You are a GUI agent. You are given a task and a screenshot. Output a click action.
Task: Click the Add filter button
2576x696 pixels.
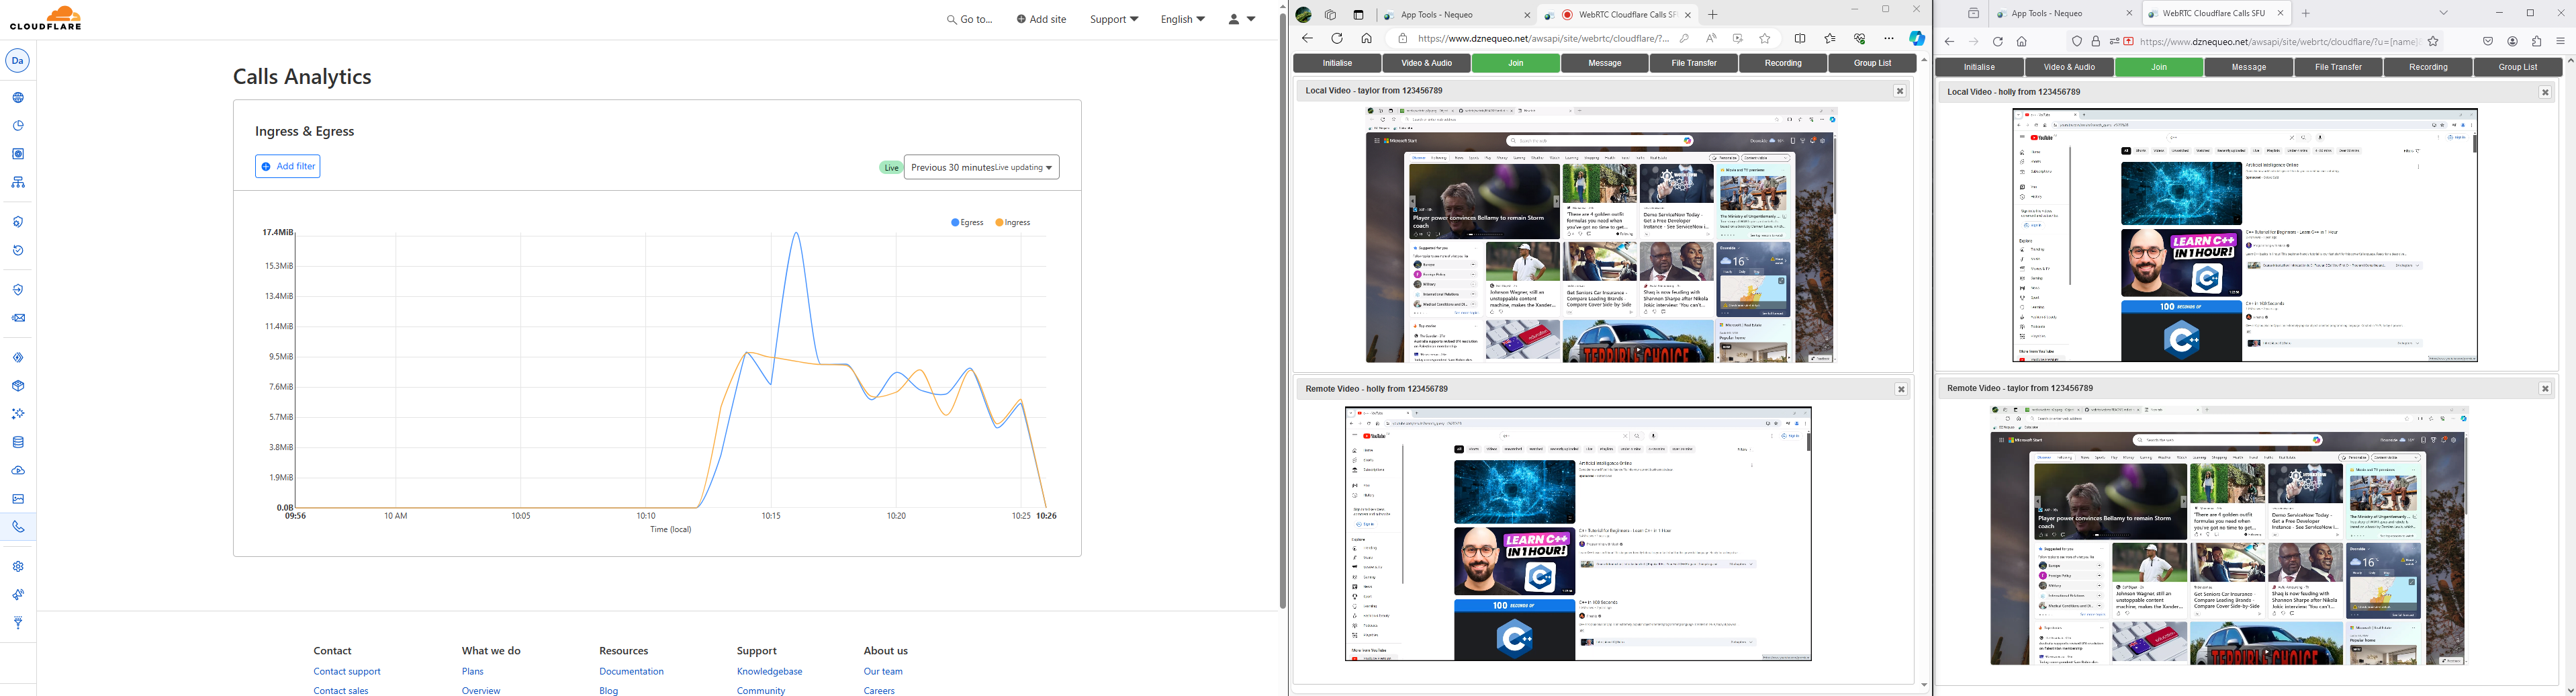[288, 166]
